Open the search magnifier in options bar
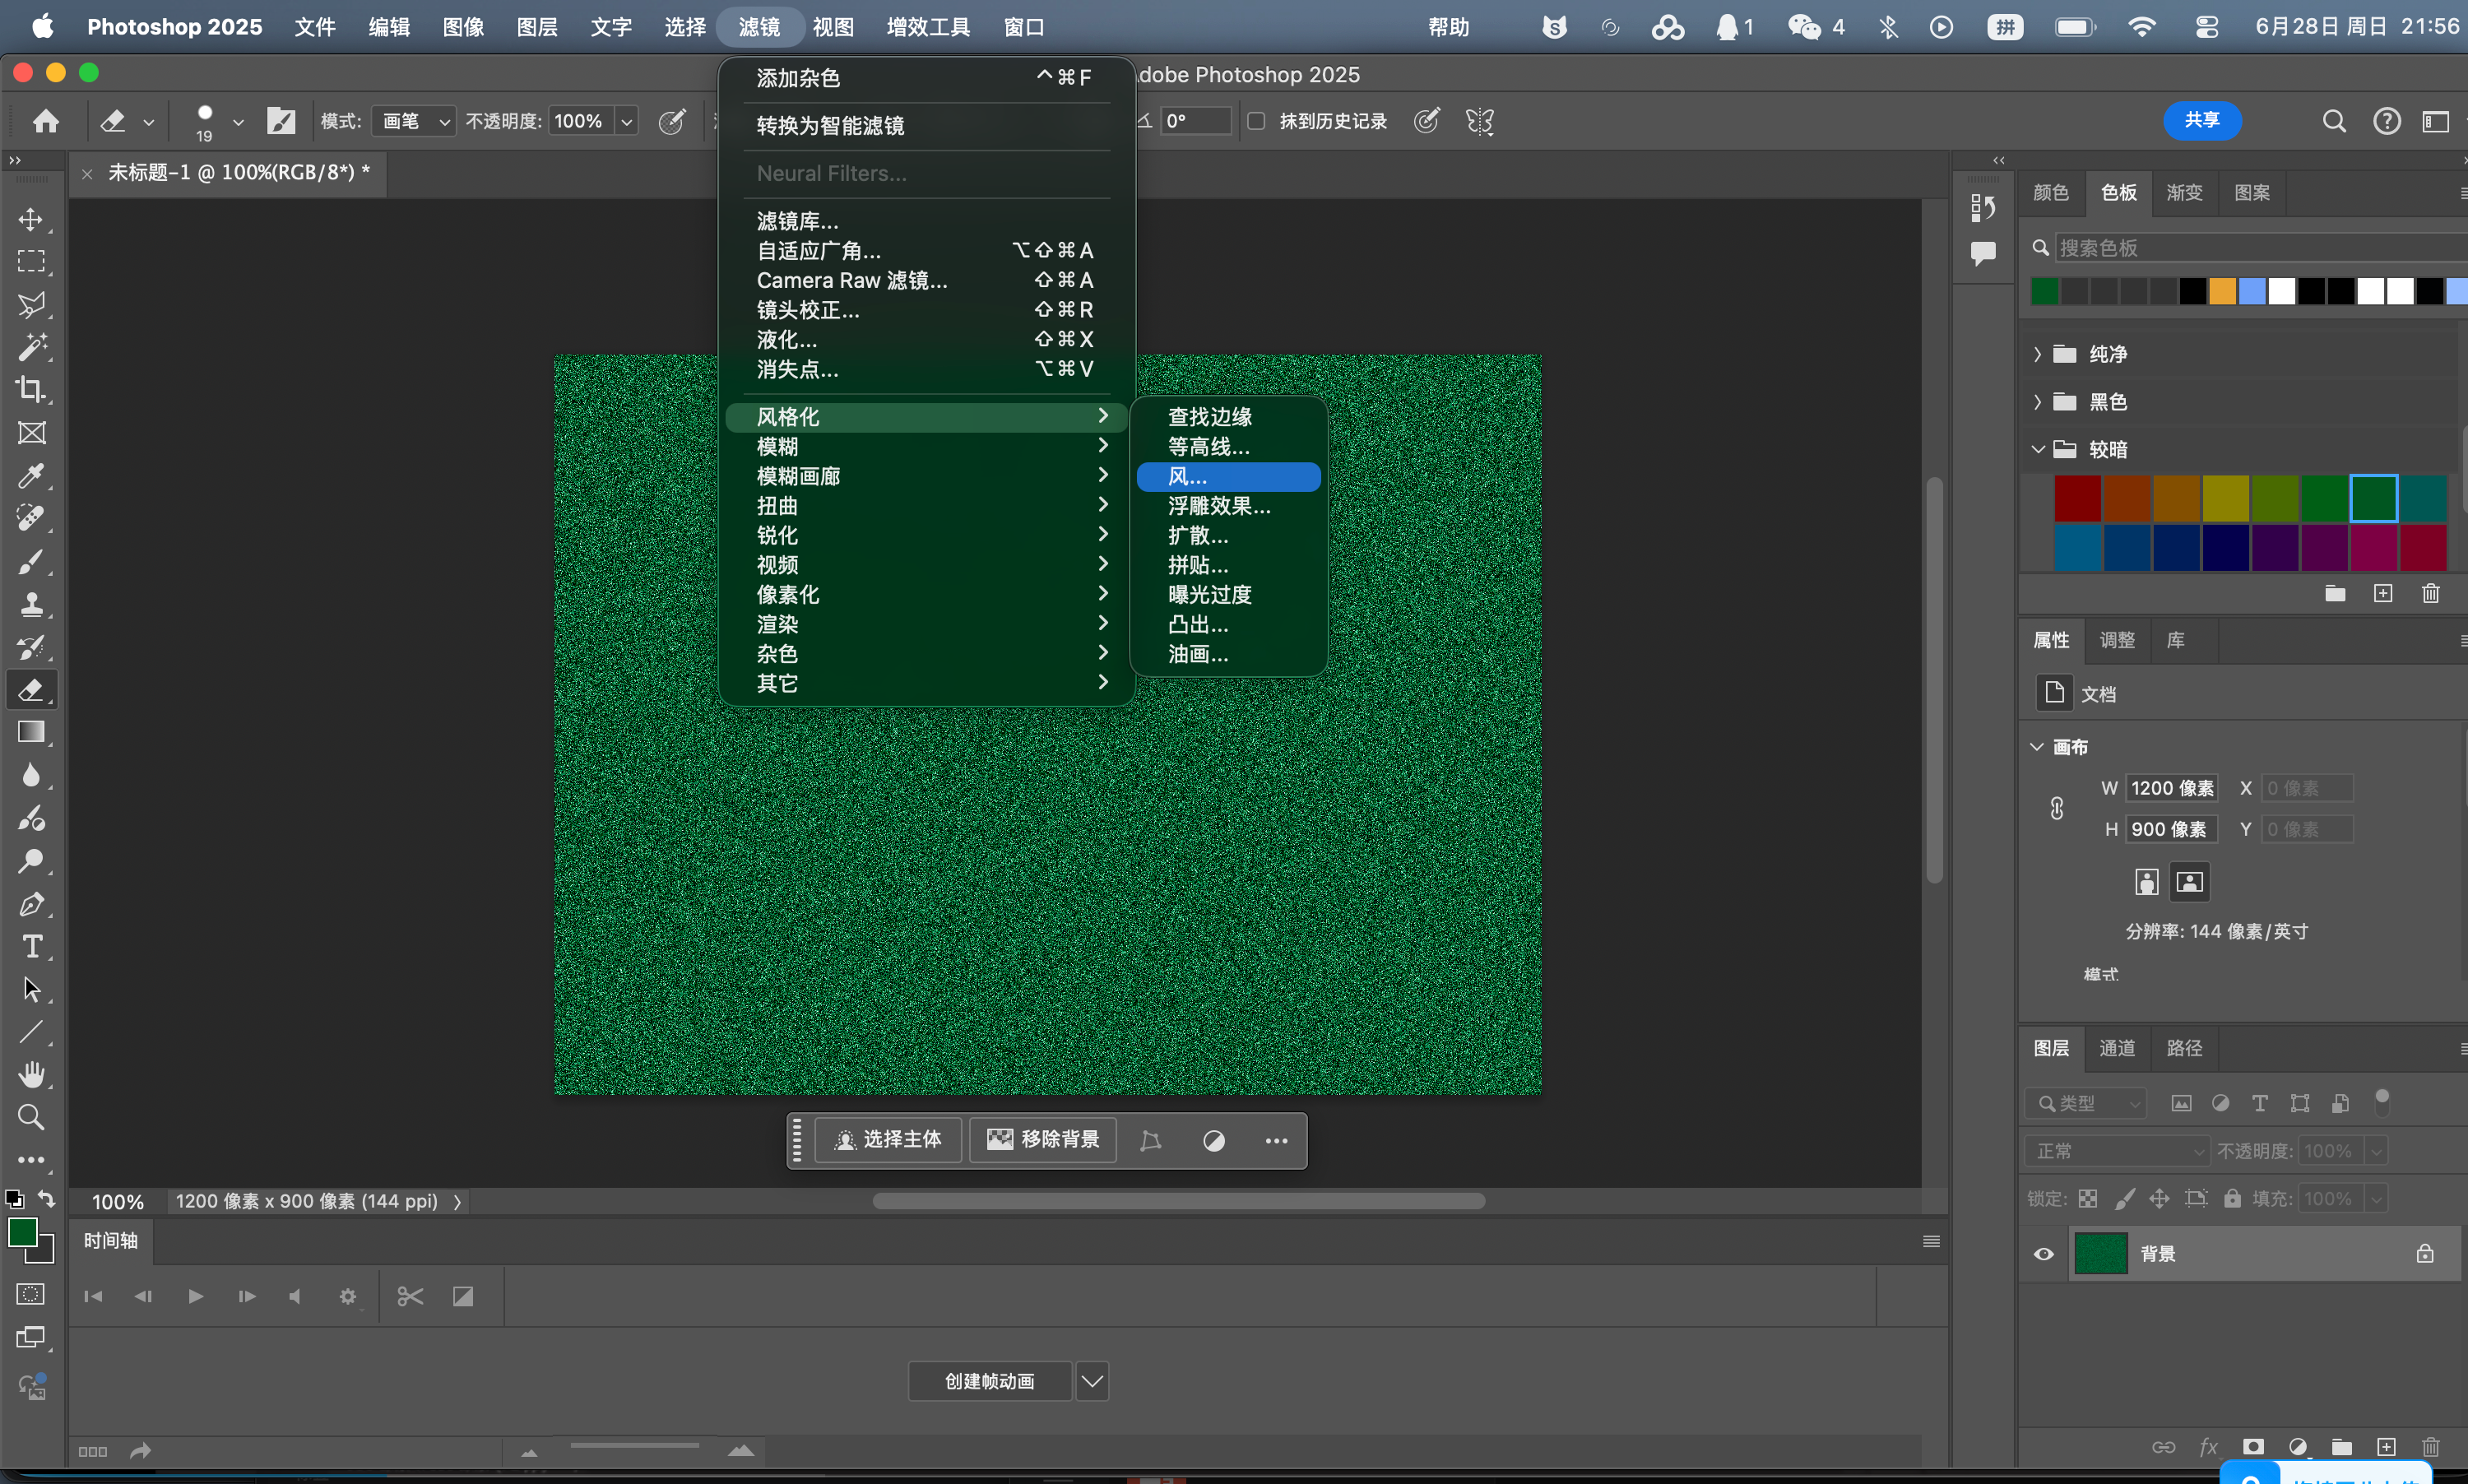The height and width of the screenshot is (1484, 2468). click(x=2333, y=121)
